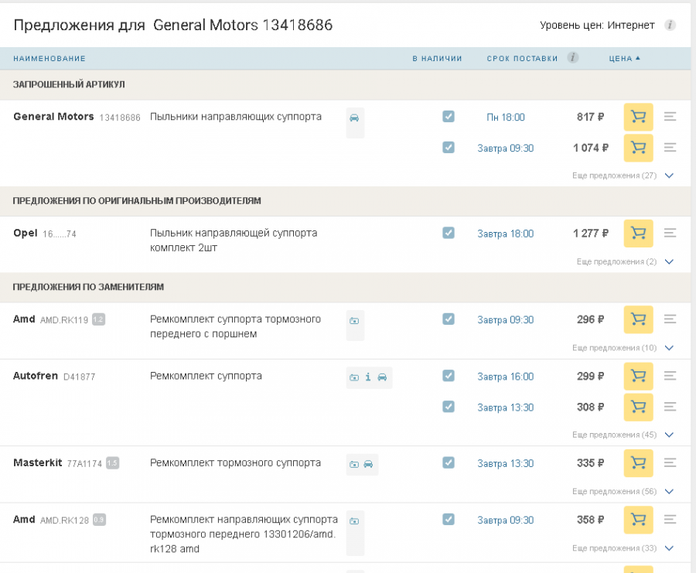This screenshot has height=573, width=696.
Task: Click the 1.5 rating badge on Masterkit
Action: 112,463
